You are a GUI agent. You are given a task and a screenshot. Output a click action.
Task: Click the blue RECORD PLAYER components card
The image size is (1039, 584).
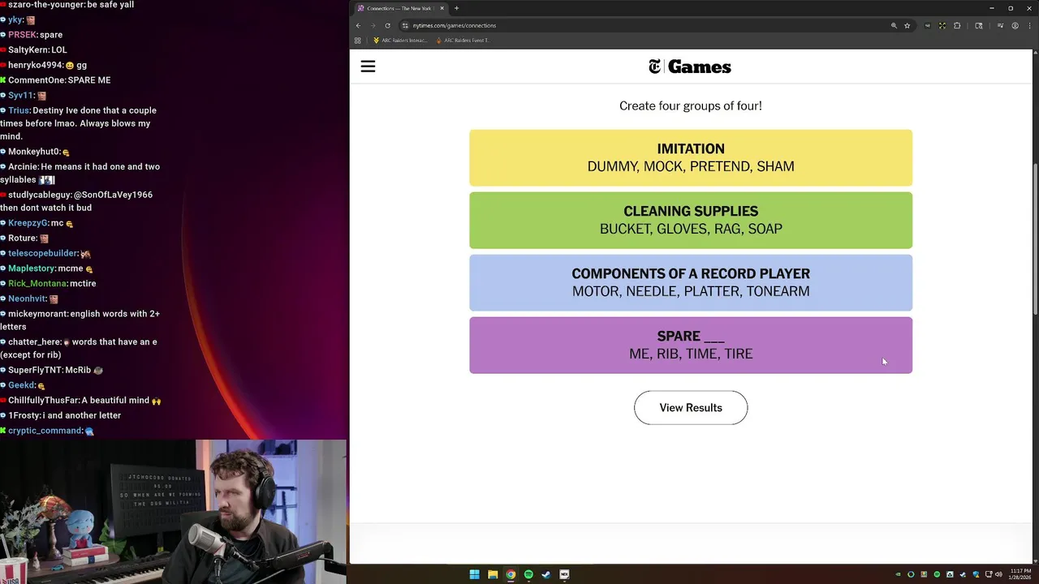click(x=691, y=282)
